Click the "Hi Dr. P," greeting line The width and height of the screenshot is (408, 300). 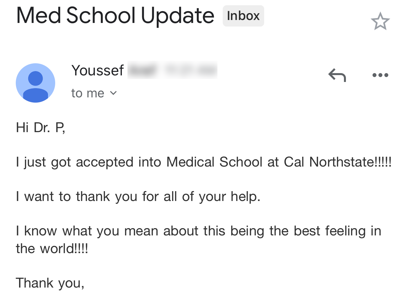point(41,127)
